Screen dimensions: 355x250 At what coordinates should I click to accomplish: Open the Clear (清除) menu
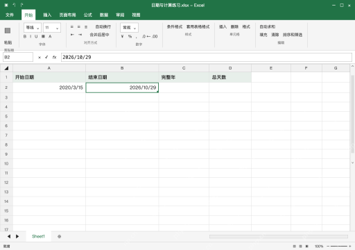[x=275, y=35]
